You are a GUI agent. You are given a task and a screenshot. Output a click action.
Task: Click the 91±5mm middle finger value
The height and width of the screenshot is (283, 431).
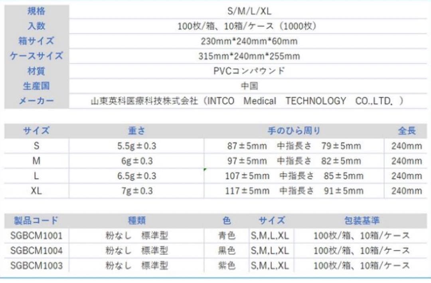click(344, 191)
